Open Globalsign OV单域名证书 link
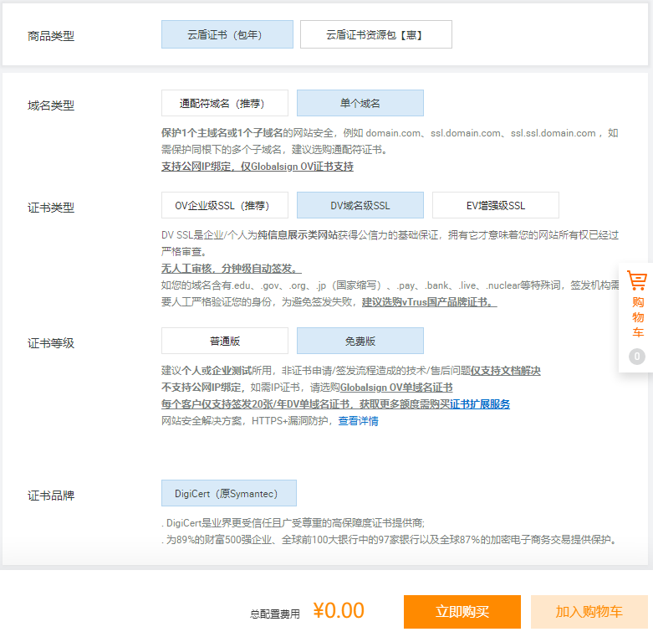Image resolution: width=653 pixels, height=637 pixels. (396, 388)
